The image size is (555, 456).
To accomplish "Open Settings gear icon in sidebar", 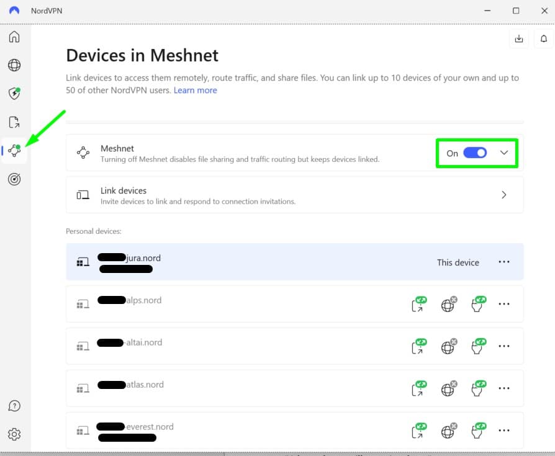I will point(14,434).
